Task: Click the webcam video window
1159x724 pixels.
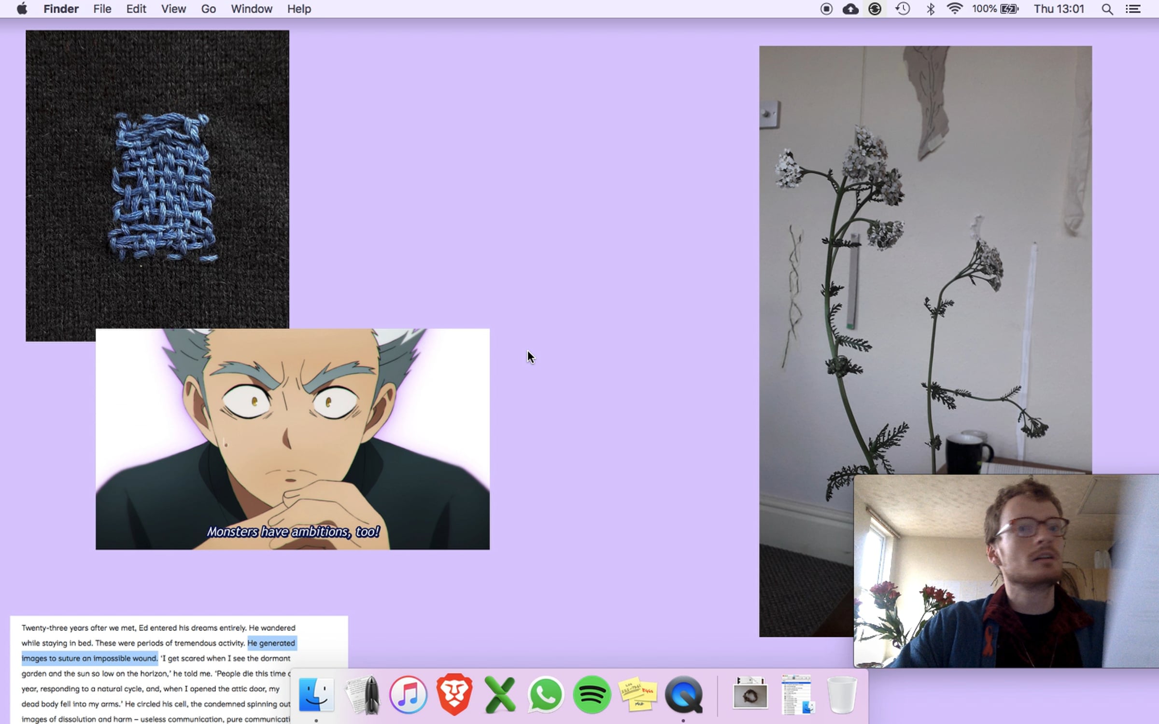Action: (1006, 571)
